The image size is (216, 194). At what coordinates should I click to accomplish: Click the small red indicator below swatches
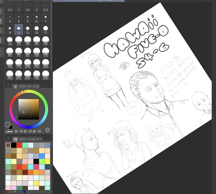6,192
